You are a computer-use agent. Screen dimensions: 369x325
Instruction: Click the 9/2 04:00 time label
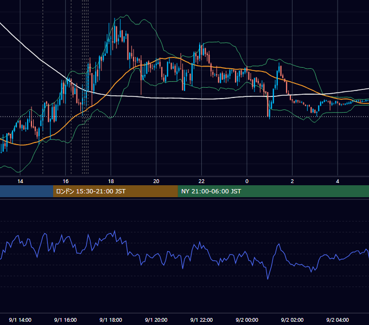pyautogui.click(x=338, y=320)
